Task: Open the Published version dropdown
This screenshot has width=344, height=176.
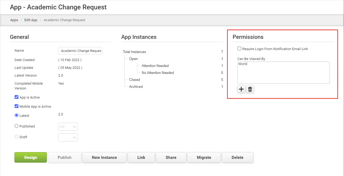Action: coord(68,127)
